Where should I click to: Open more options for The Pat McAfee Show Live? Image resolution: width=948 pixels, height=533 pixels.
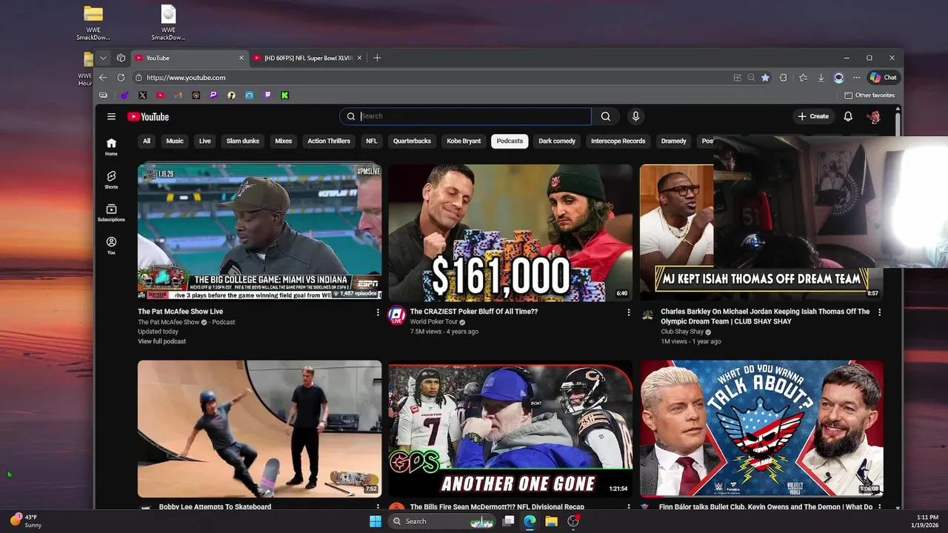[378, 312]
